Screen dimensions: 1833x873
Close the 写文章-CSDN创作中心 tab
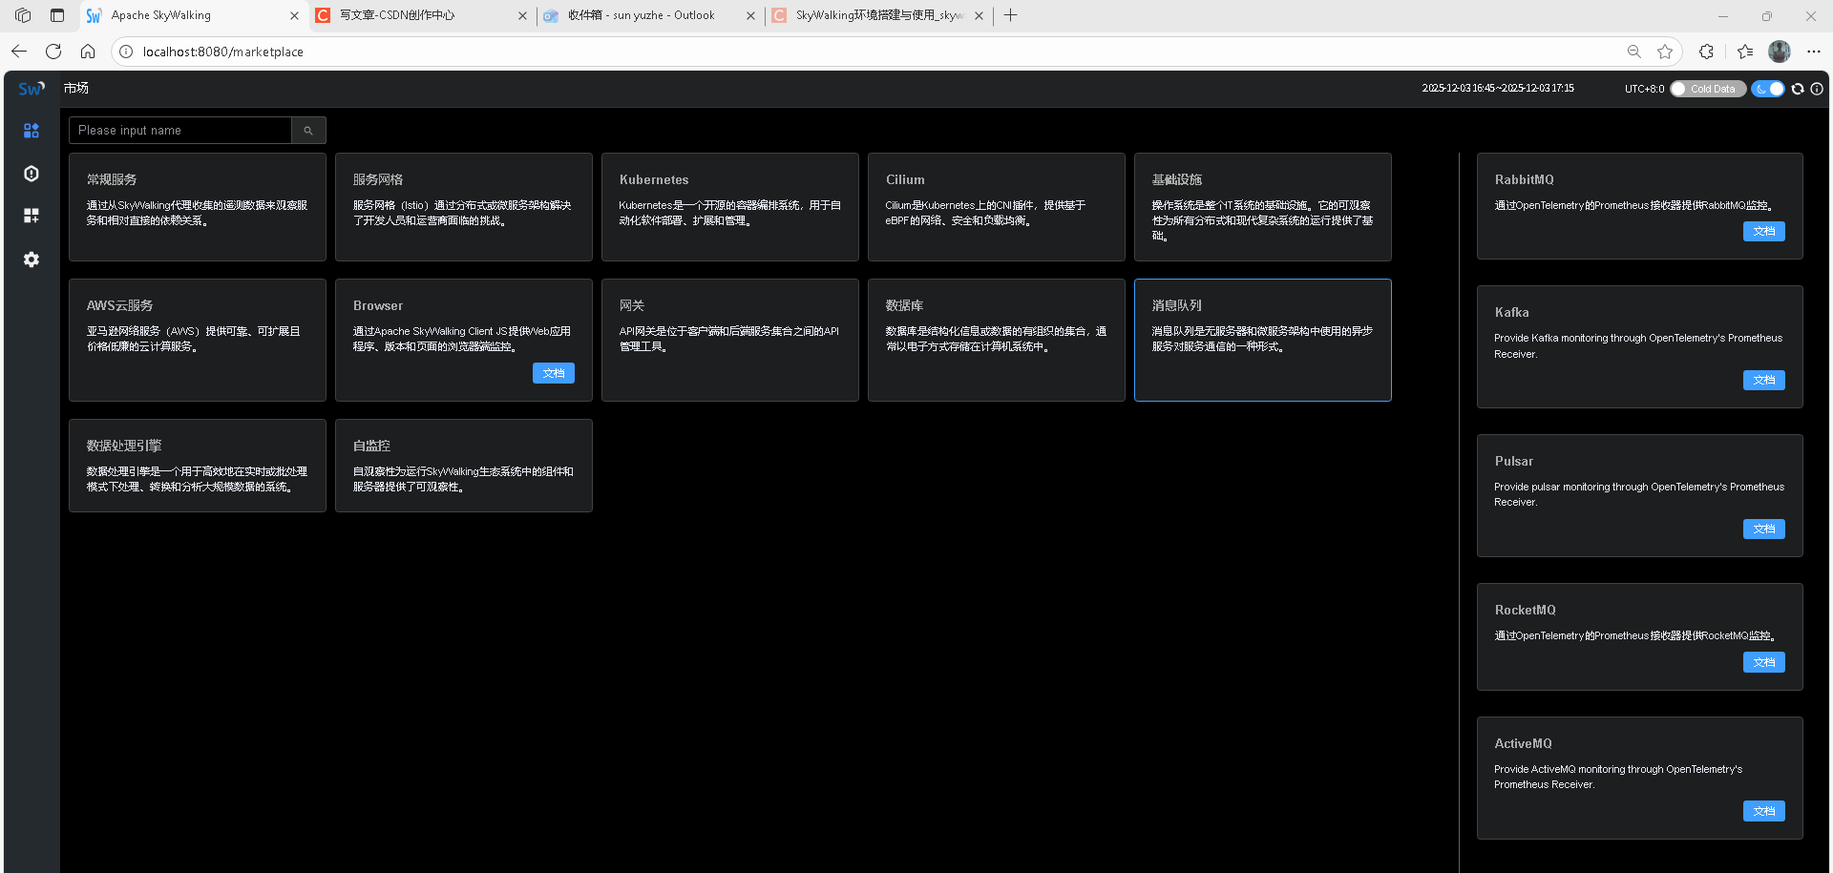pos(522,15)
